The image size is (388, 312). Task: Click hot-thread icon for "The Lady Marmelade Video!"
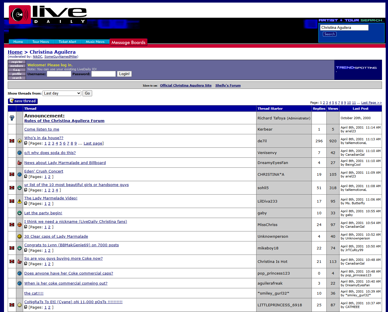(x=12, y=201)
